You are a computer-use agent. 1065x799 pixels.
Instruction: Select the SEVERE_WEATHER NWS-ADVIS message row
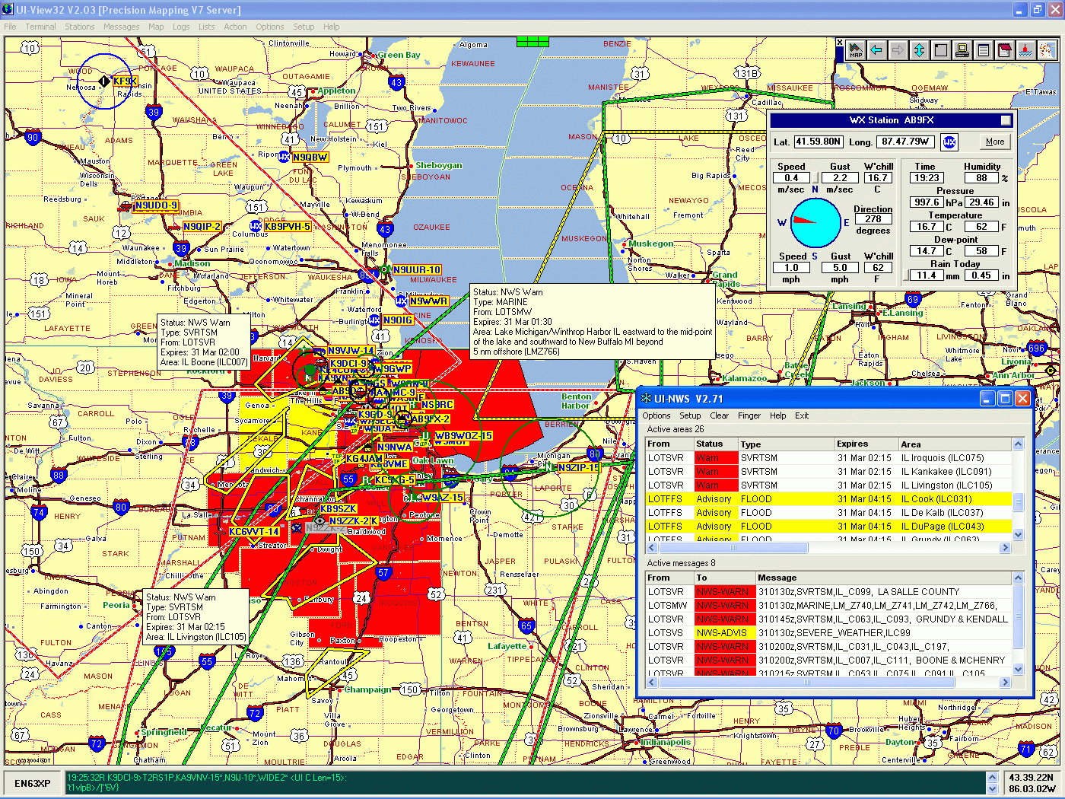(828, 633)
